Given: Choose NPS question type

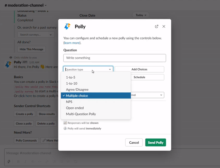Looking at the screenshot, I should (96, 102).
